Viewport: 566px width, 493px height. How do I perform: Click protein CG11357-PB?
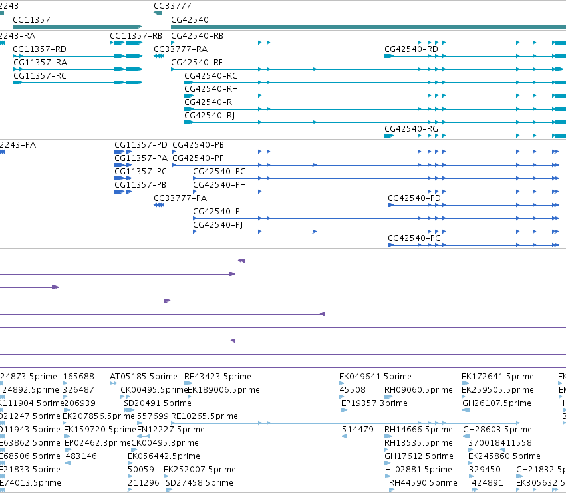click(140, 185)
